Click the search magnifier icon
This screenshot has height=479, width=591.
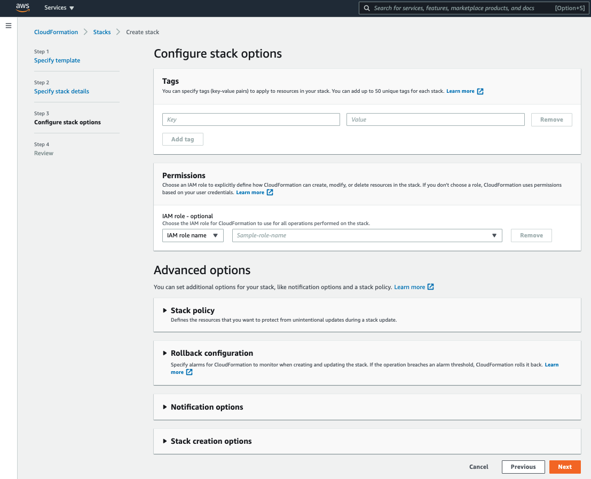[366, 8]
